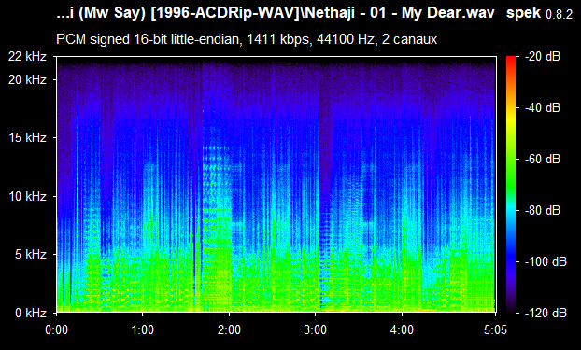The width and height of the screenshot is (581, 350).
Task: Click the -100 dB legend label
Action: pyautogui.click(x=546, y=262)
